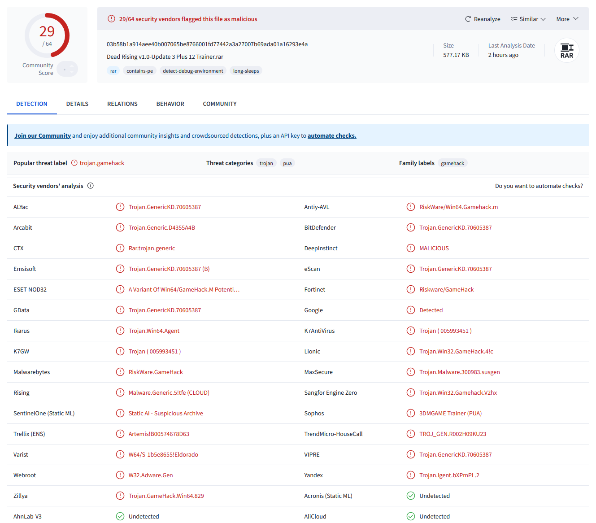Click the Malware.Generic.5!tfe (CLOUD) result
The height and width of the screenshot is (523, 596).
[x=169, y=392]
